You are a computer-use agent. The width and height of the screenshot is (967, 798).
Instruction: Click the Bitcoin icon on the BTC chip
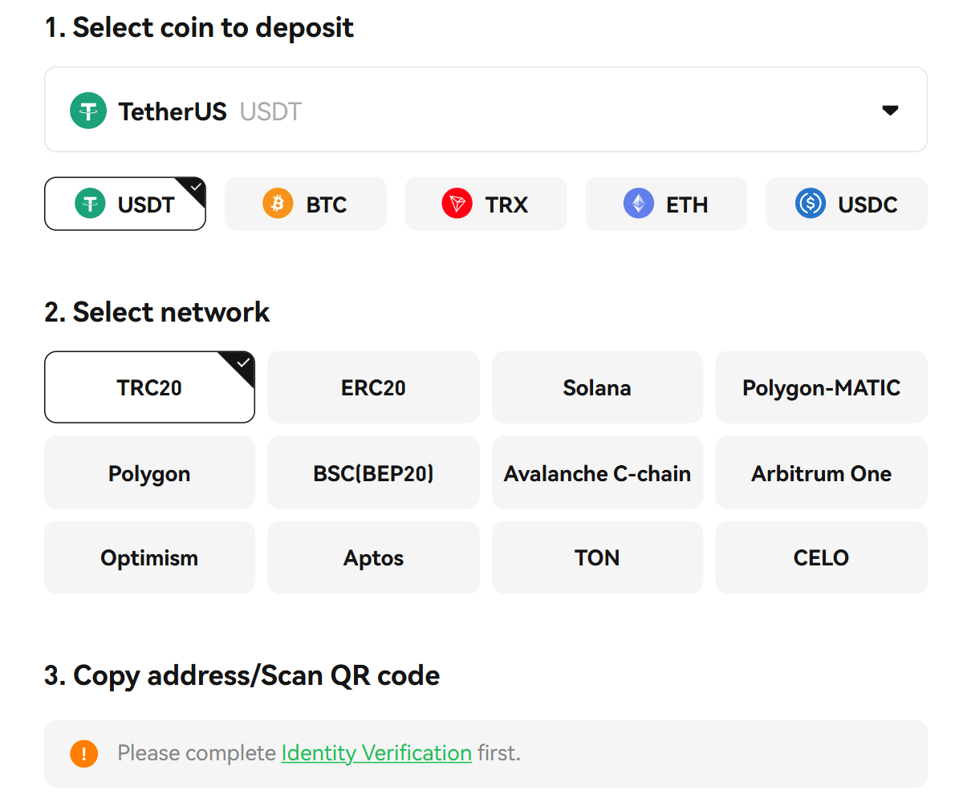tap(278, 204)
